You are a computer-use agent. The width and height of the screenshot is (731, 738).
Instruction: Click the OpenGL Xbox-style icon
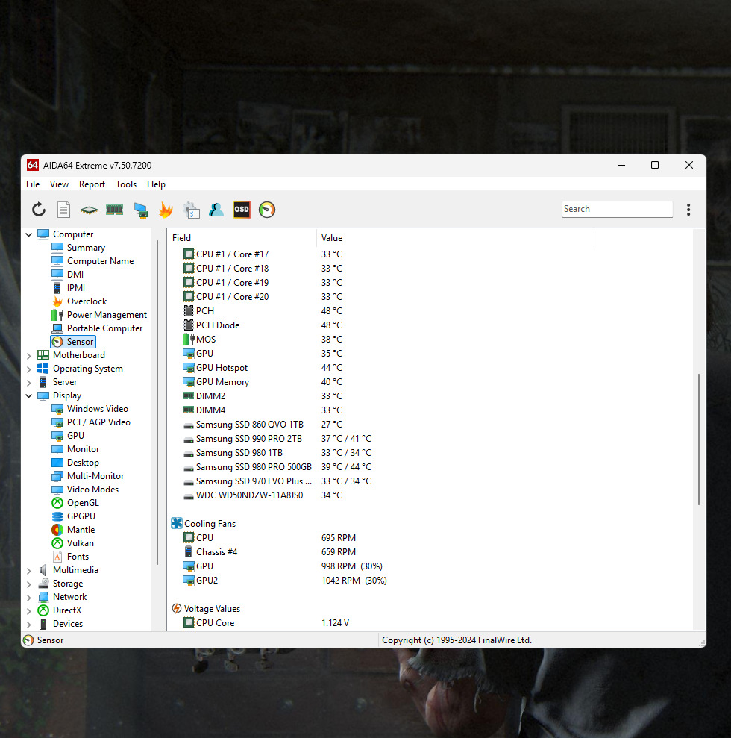(57, 503)
